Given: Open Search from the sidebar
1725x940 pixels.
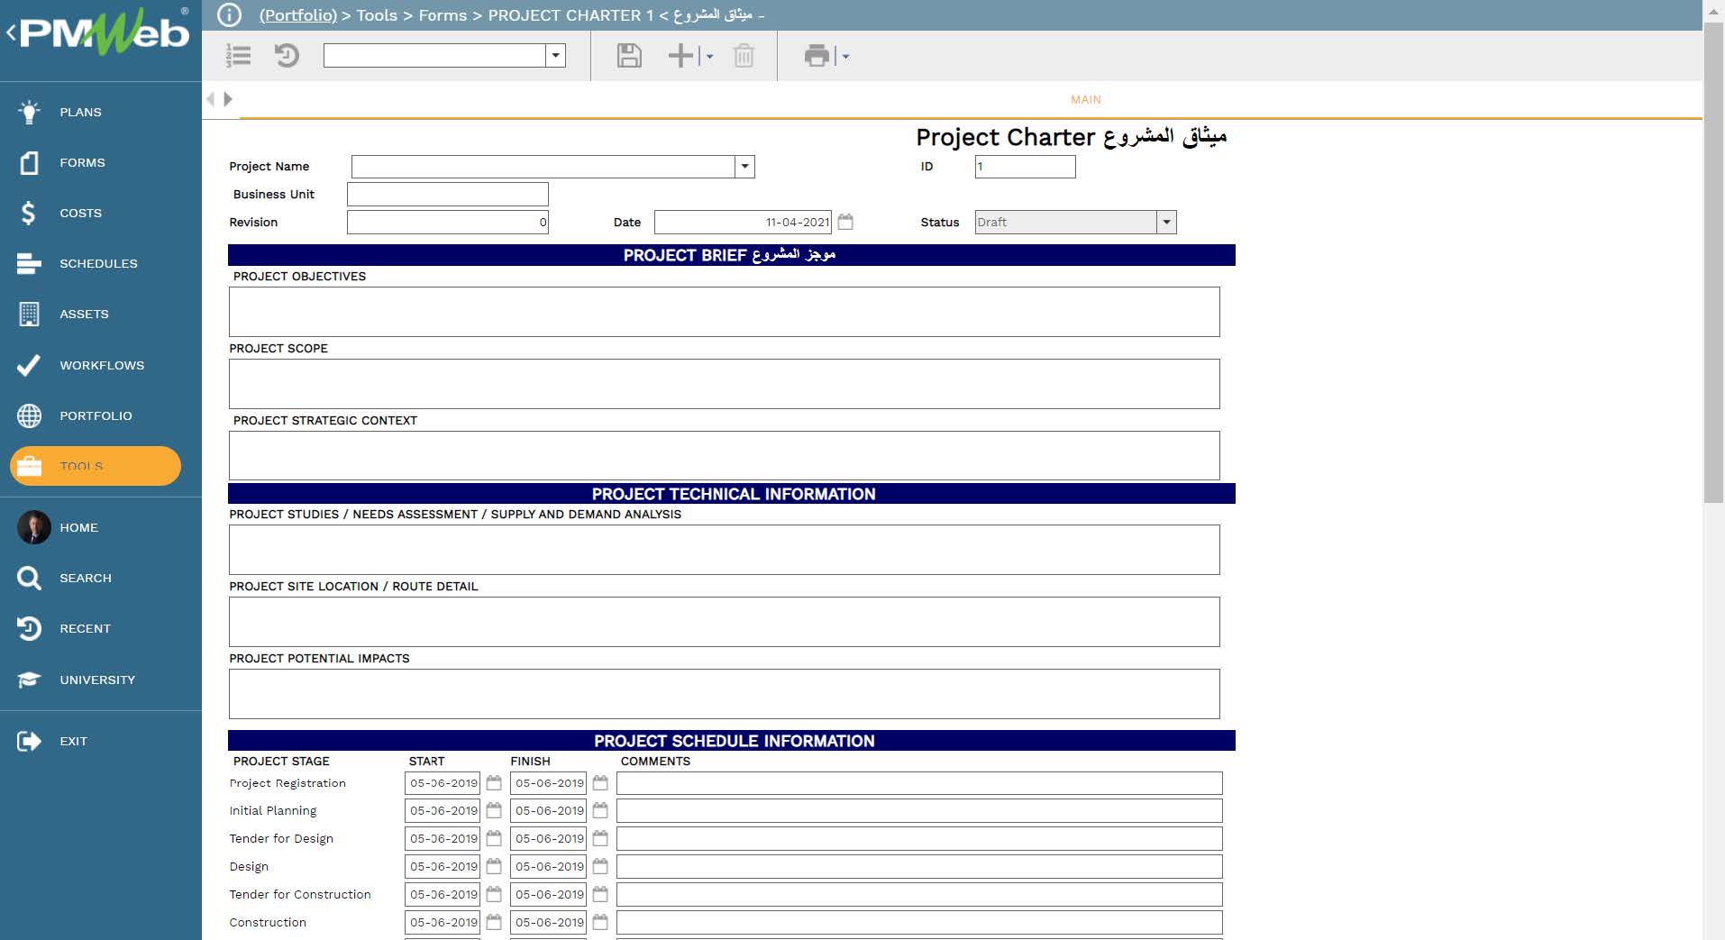Looking at the screenshot, I should 86,578.
